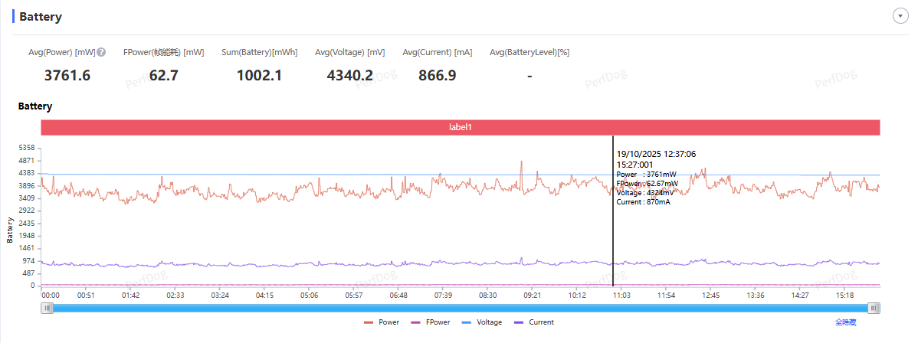Screen dimensions: 918x343
Task: Click the Avg(Current) value 866.9
Action: pos(437,75)
